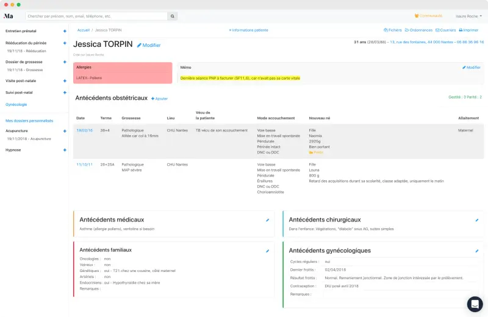The height and width of the screenshot is (317, 488).
Task: Click the Dernier frottis date 02/04/2018
Action: 335,270
